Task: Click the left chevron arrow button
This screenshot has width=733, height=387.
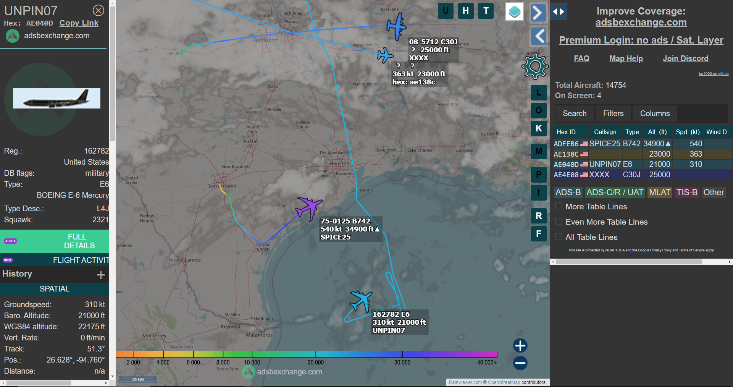Action: (539, 36)
